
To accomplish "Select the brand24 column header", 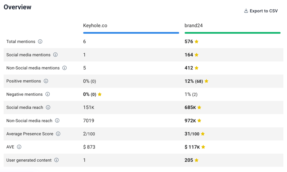I will 194,25.
